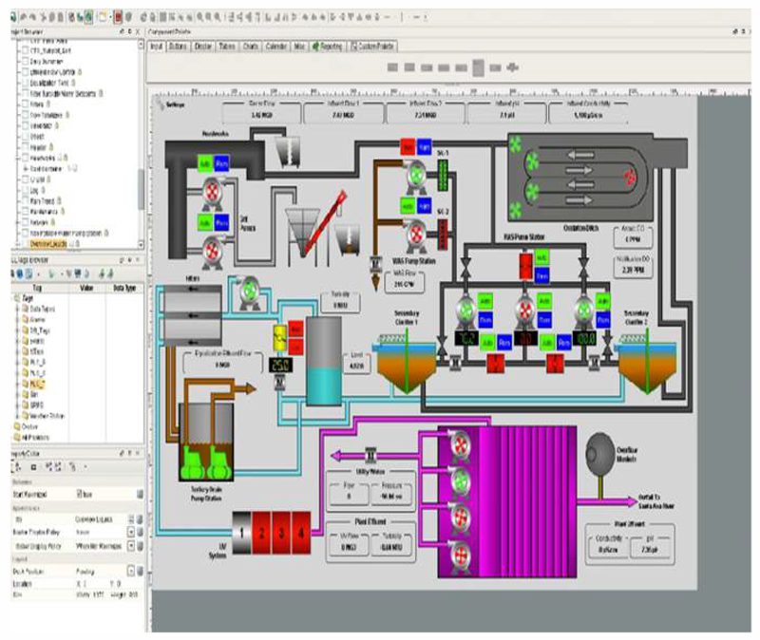
Task: Select the lower grit pump in Headworks
Action: point(212,252)
